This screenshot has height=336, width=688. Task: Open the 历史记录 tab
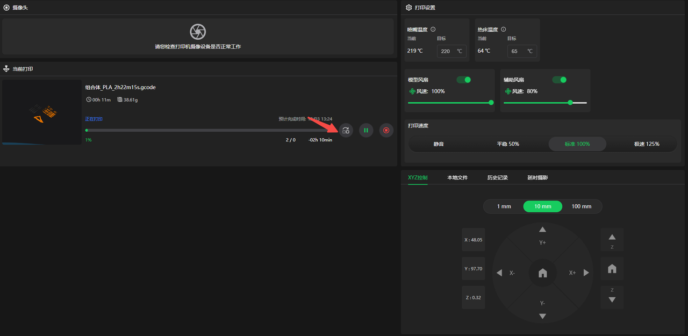click(x=497, y=177)
